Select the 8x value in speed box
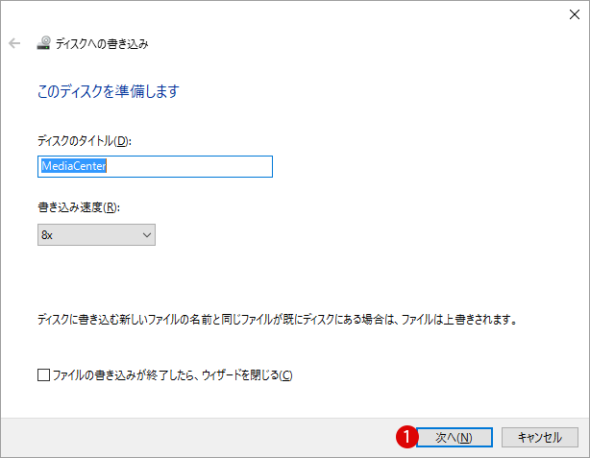This screenshot has width=590, height=458. (x=47, y=234)
